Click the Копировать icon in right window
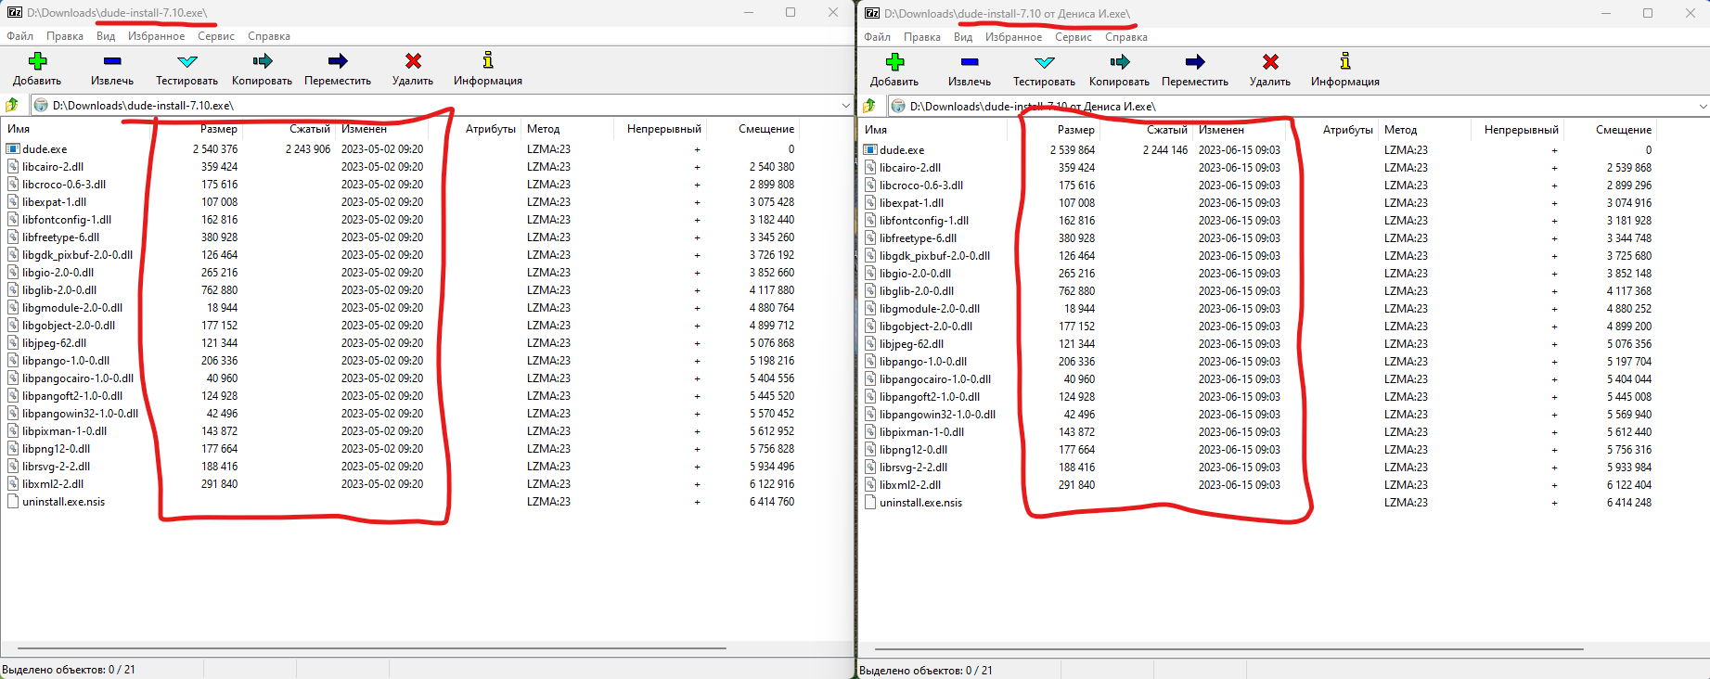 1120,62
